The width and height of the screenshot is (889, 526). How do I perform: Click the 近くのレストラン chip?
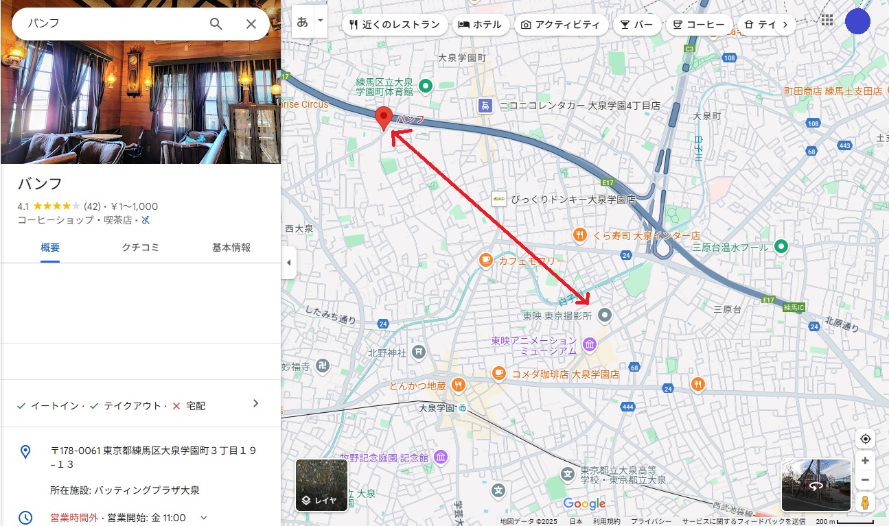[395, 25]
